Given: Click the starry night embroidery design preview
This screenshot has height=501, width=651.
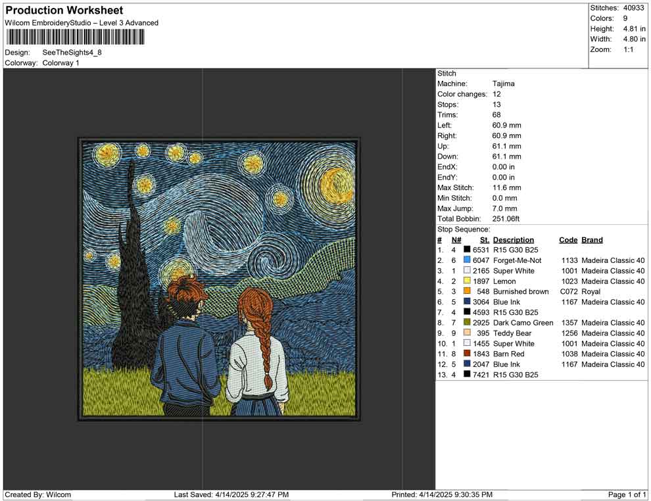Looking at the screenshot, I should click(218, 279).
